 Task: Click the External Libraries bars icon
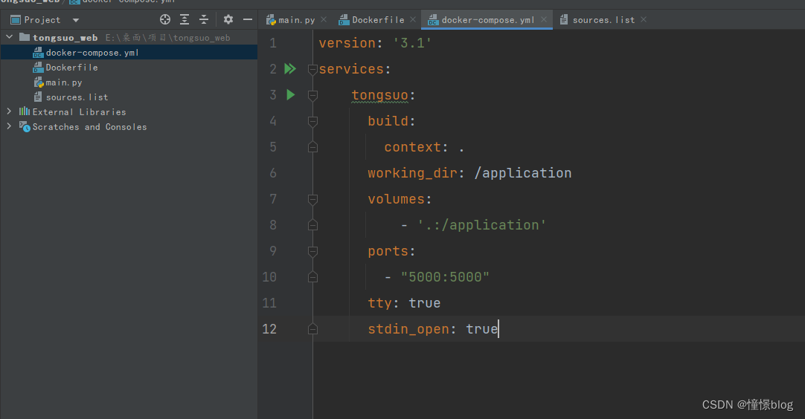(x=24, y=111)
